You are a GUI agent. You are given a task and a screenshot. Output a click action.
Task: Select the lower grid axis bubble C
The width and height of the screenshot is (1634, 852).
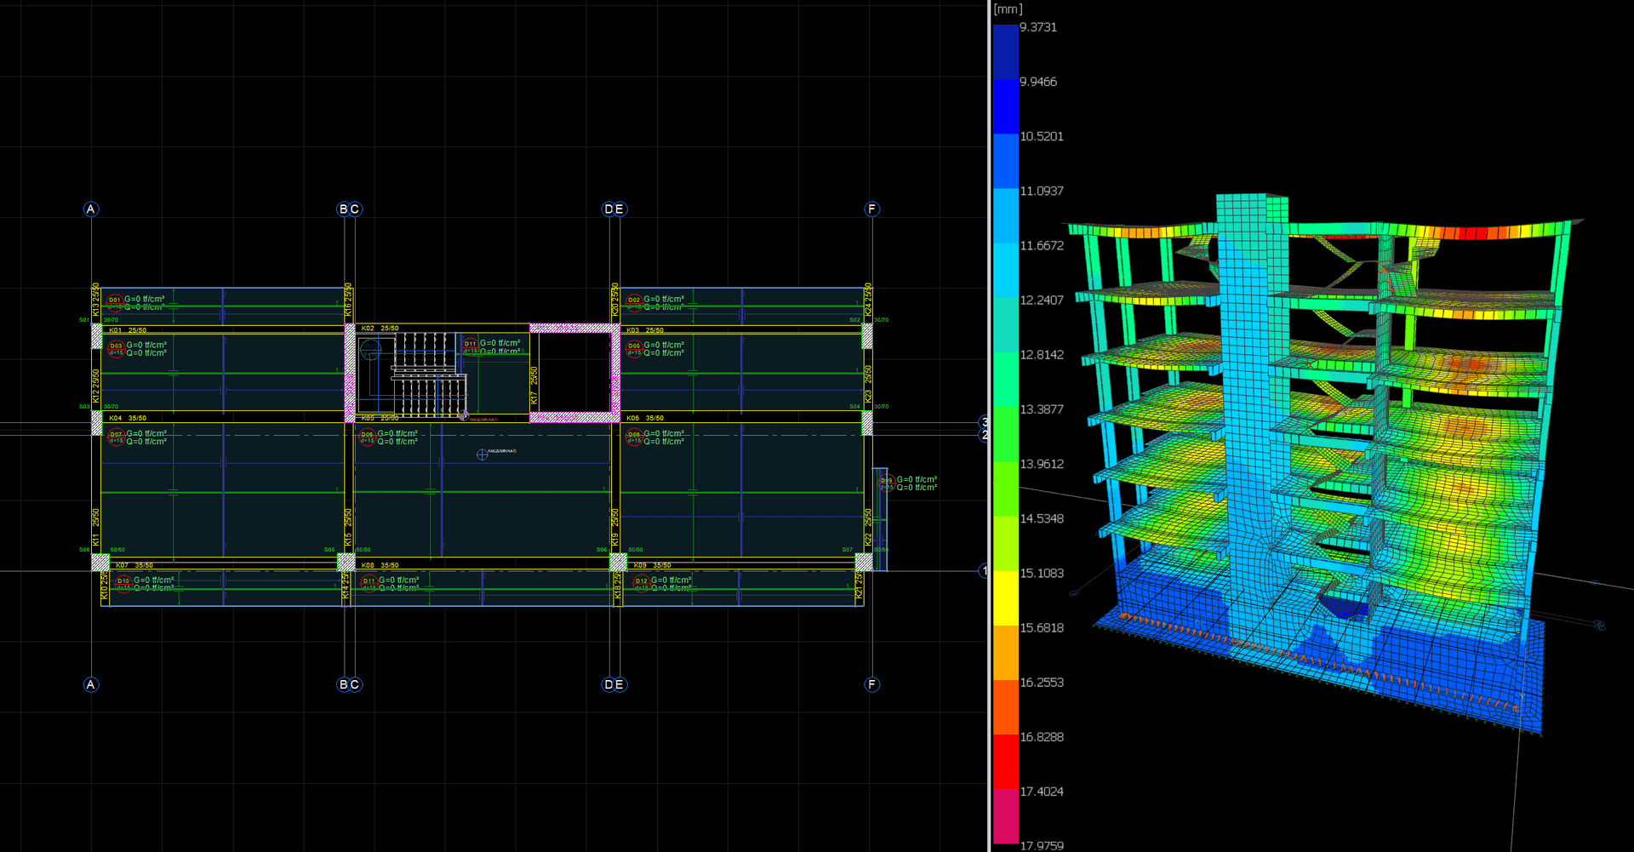click(355, 684)
